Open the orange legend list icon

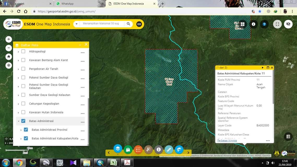[138, 150]
